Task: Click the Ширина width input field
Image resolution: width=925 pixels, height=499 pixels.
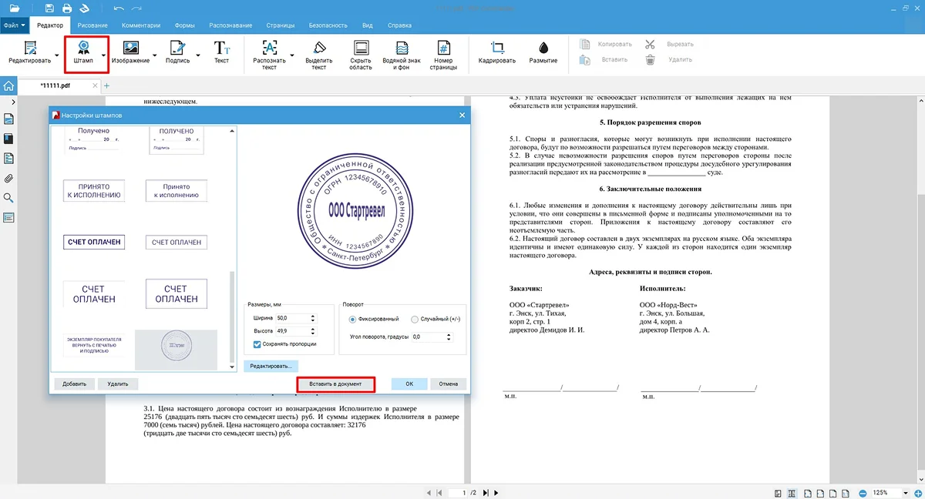Action: coord(291,318)
